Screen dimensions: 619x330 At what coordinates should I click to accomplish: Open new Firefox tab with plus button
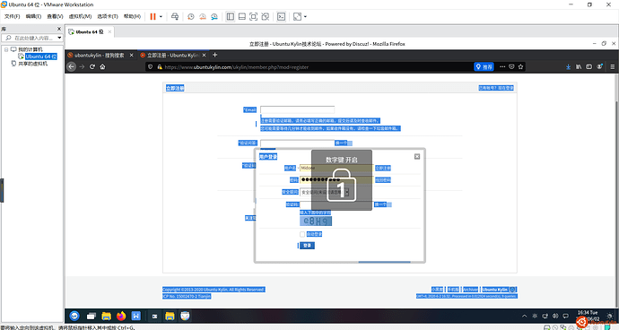[214, 55]
